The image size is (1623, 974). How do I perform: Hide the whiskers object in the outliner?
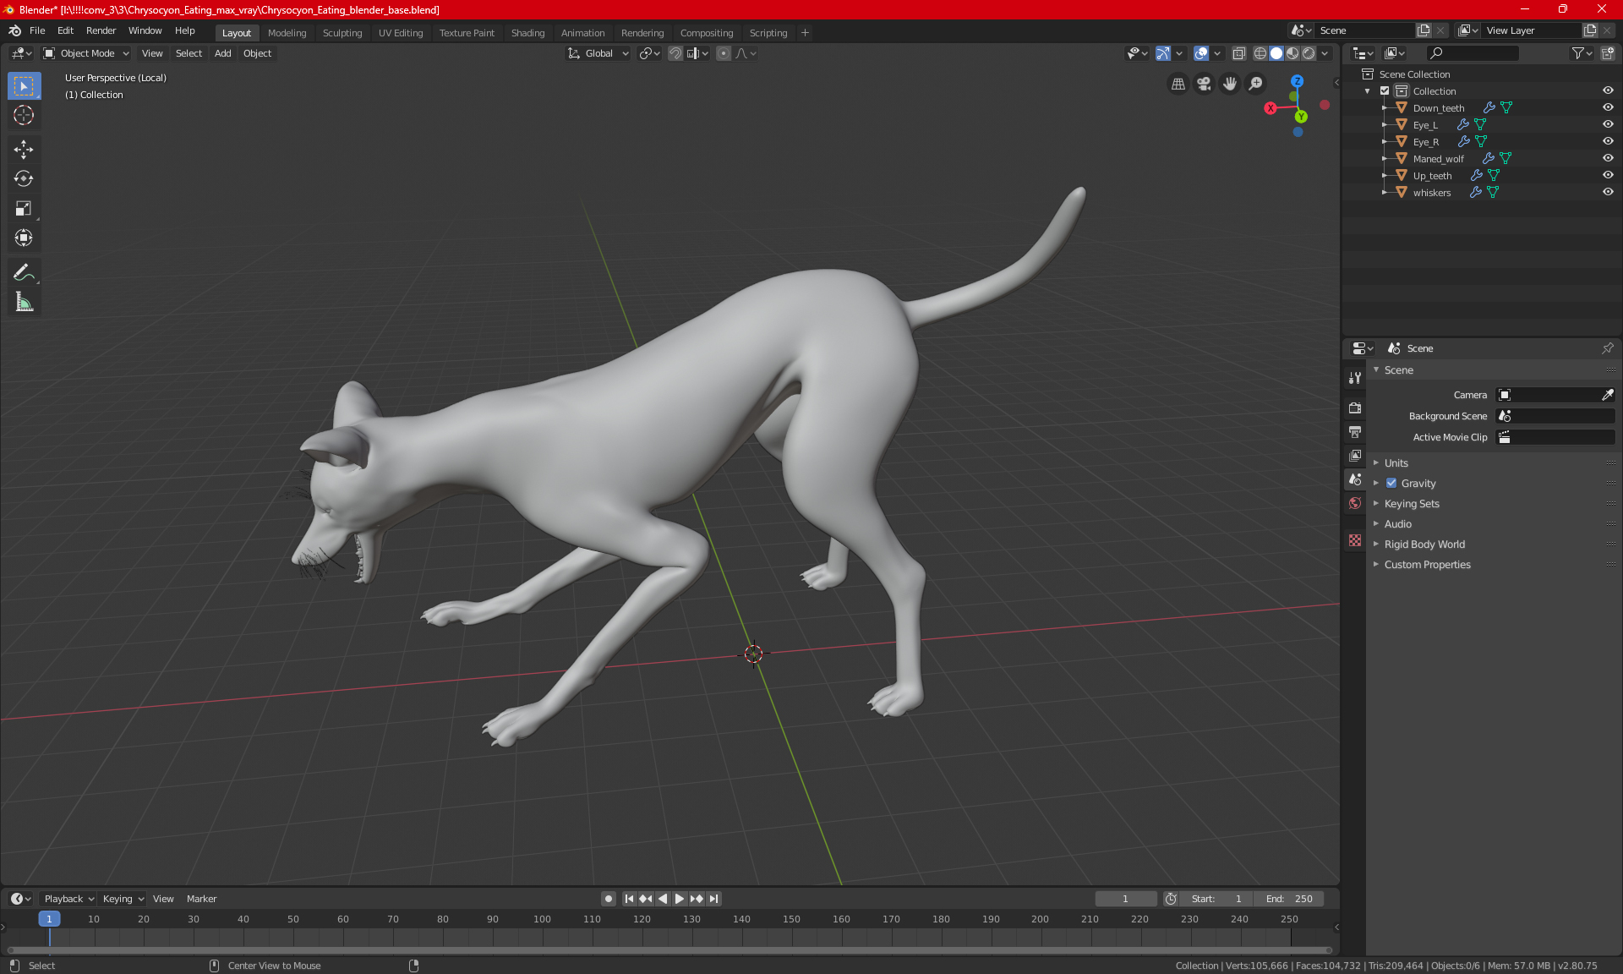tap(1608, 192)
